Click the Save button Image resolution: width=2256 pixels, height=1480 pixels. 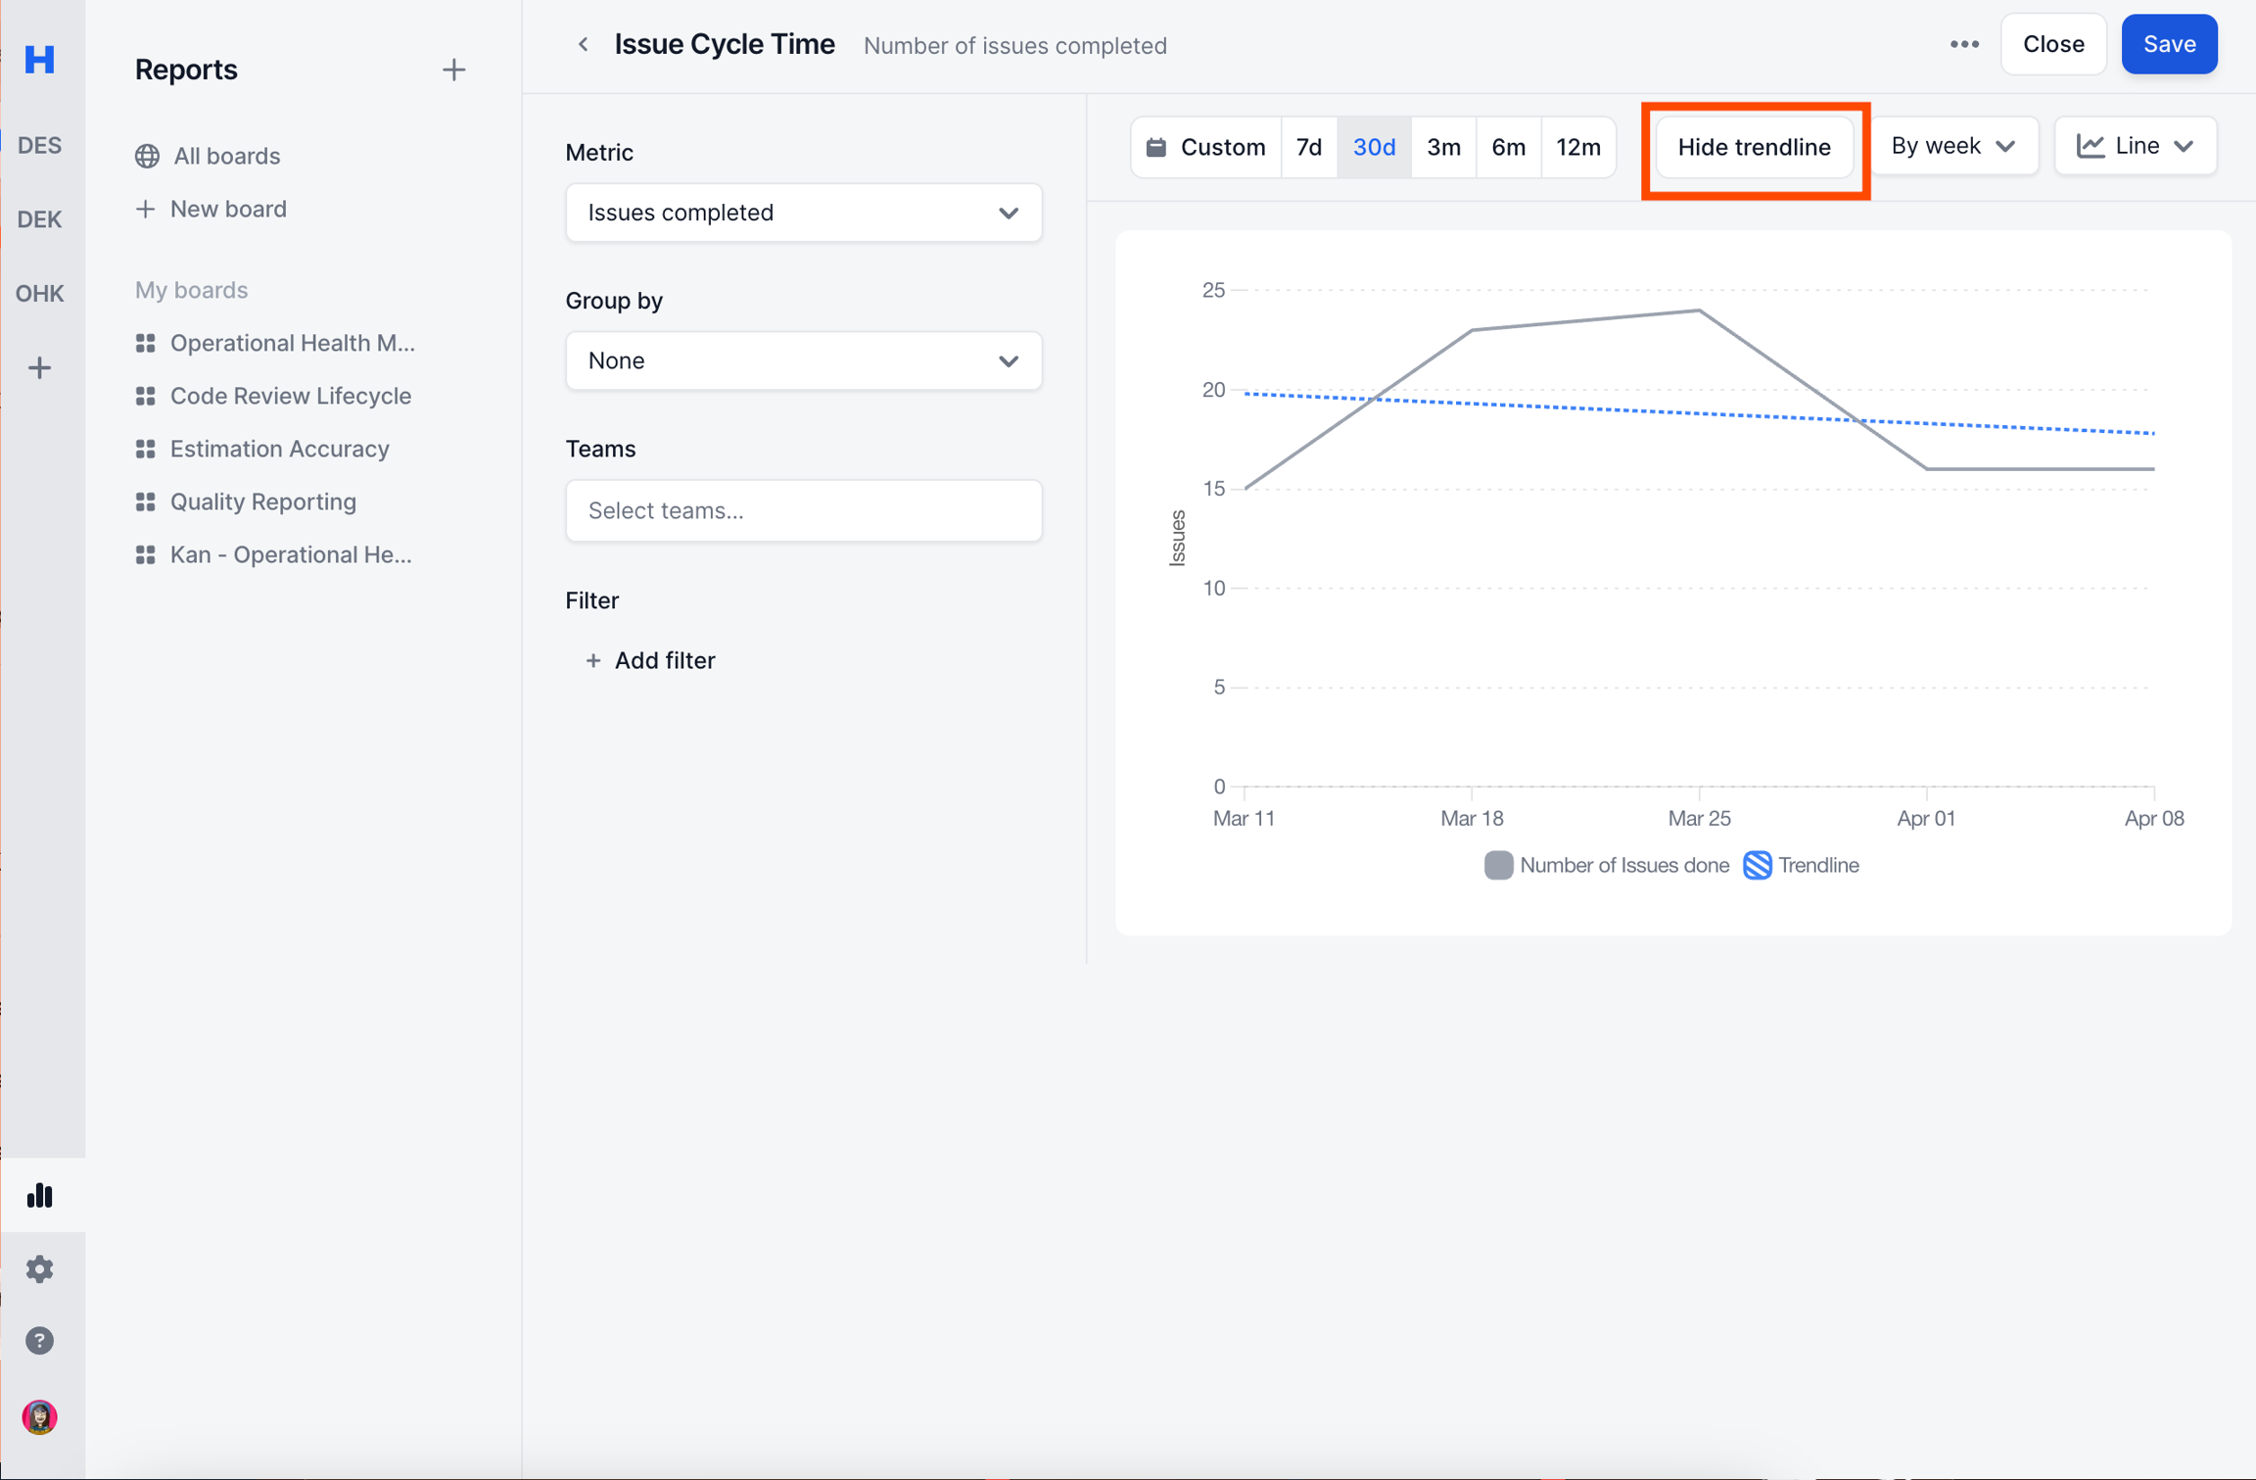point(2169,44)
